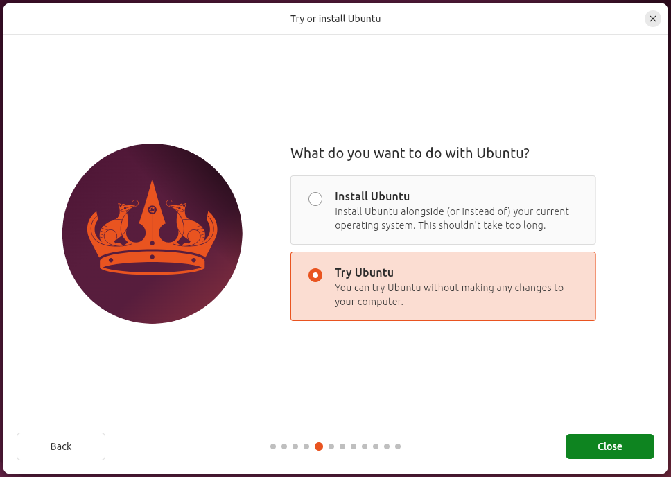The image size is (671, 477).
Task: Click the dot just before the orange dot
Action: point(306,446)
